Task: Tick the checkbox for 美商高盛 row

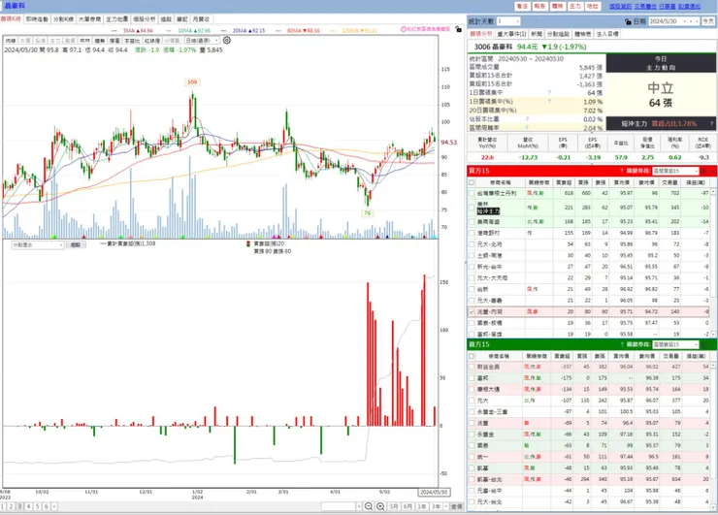Action: pyautogui.click(x=472, y=221)
